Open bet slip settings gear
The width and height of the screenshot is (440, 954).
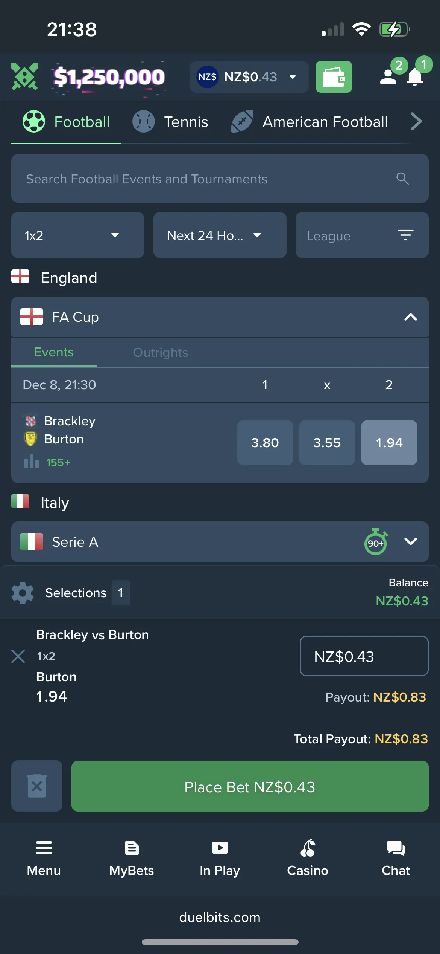(23, 593)
